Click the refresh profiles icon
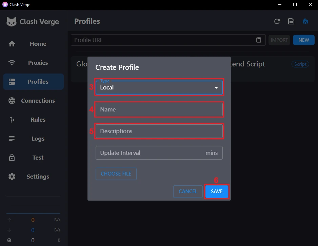The image size is (318, 246). click(x=277, y=21)
